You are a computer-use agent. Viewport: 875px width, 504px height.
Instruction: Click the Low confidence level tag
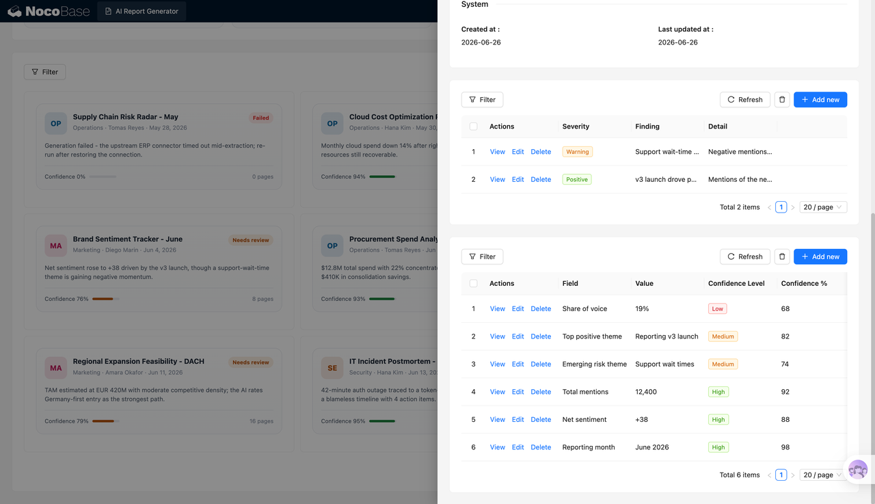(x=717, y=308)
